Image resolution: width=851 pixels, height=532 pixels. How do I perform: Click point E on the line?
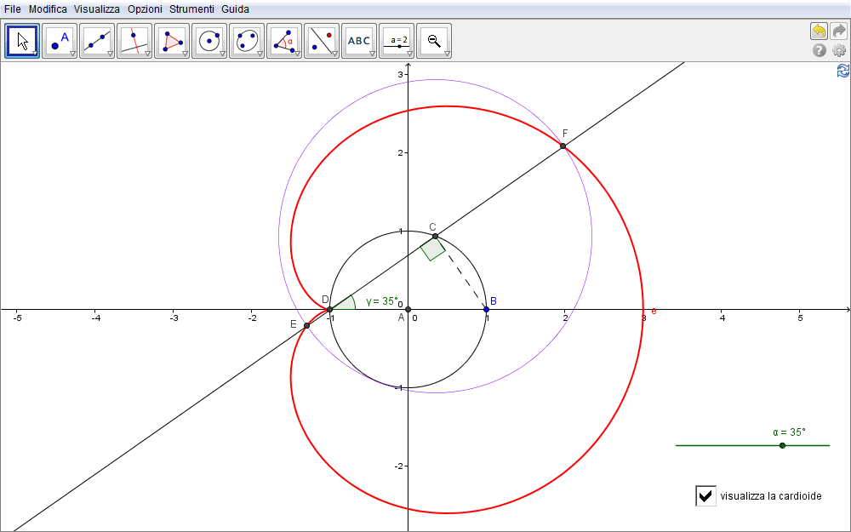click(x=306, y=326)
